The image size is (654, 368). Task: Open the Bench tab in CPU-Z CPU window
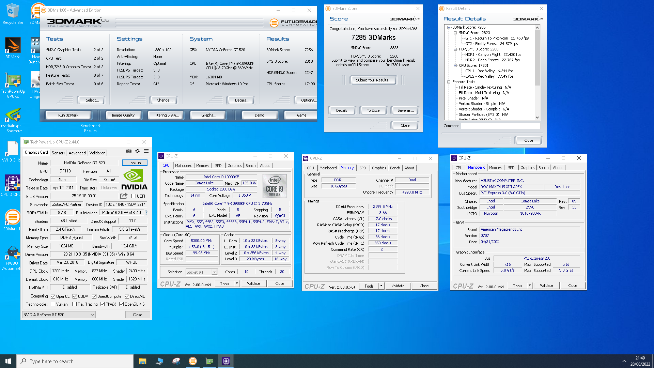click(251, 166)
